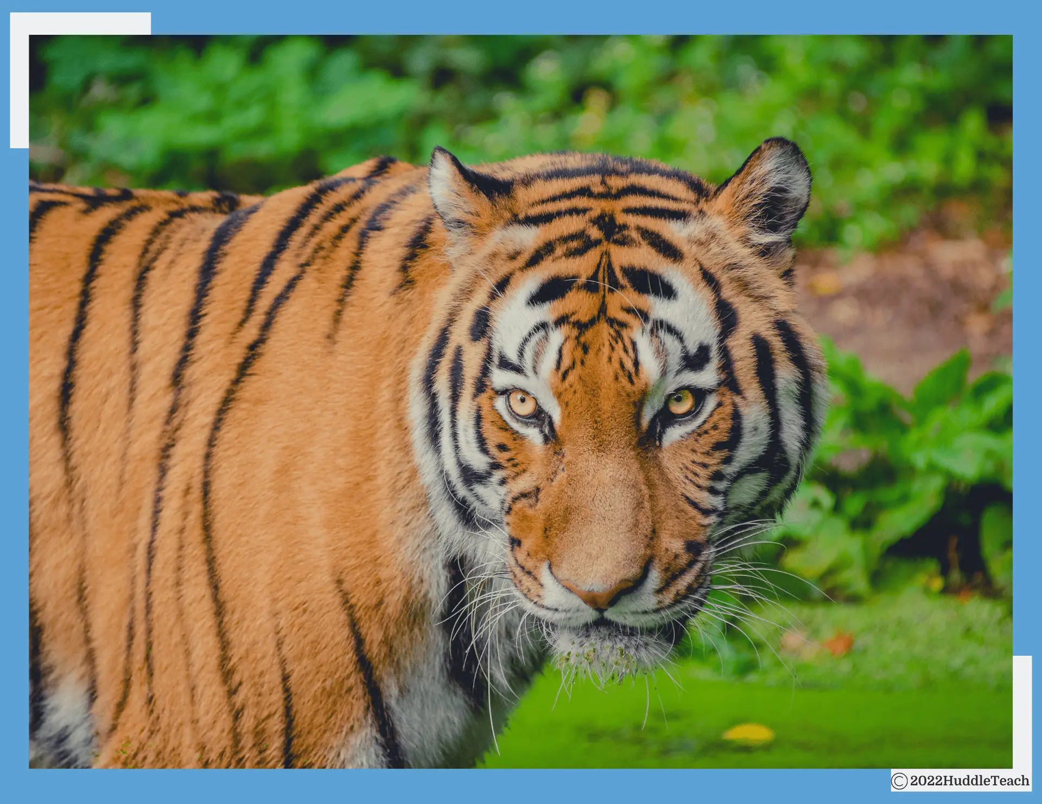Click the tiger's right amber eye

[x=681, y=402]
